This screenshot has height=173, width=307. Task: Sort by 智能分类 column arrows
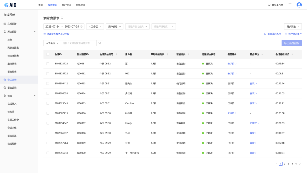click(189, 54)
